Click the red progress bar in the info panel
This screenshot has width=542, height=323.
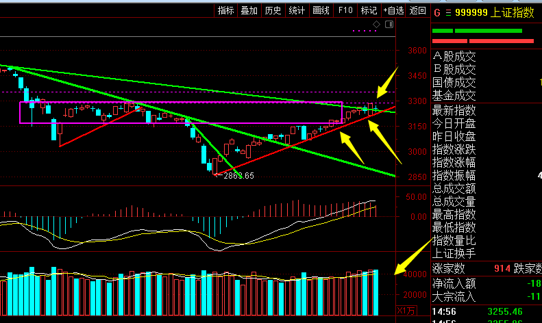pos(483,41)
